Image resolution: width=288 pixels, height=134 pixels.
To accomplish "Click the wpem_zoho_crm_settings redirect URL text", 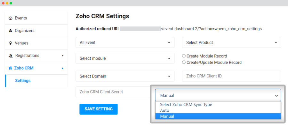I will tap(211, 29).
